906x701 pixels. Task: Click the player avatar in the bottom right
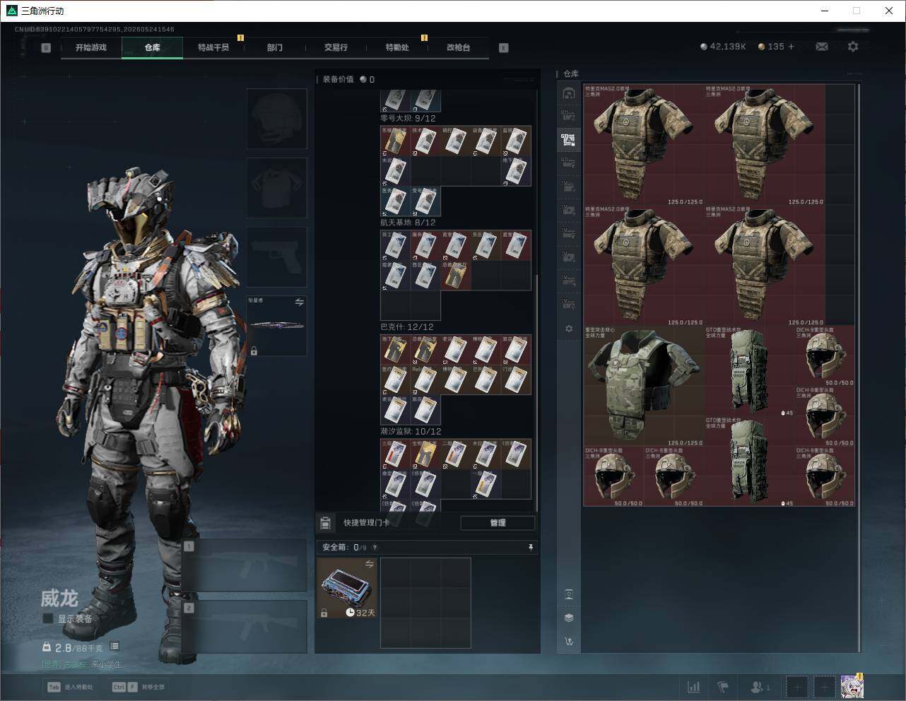tap(852, 687)
